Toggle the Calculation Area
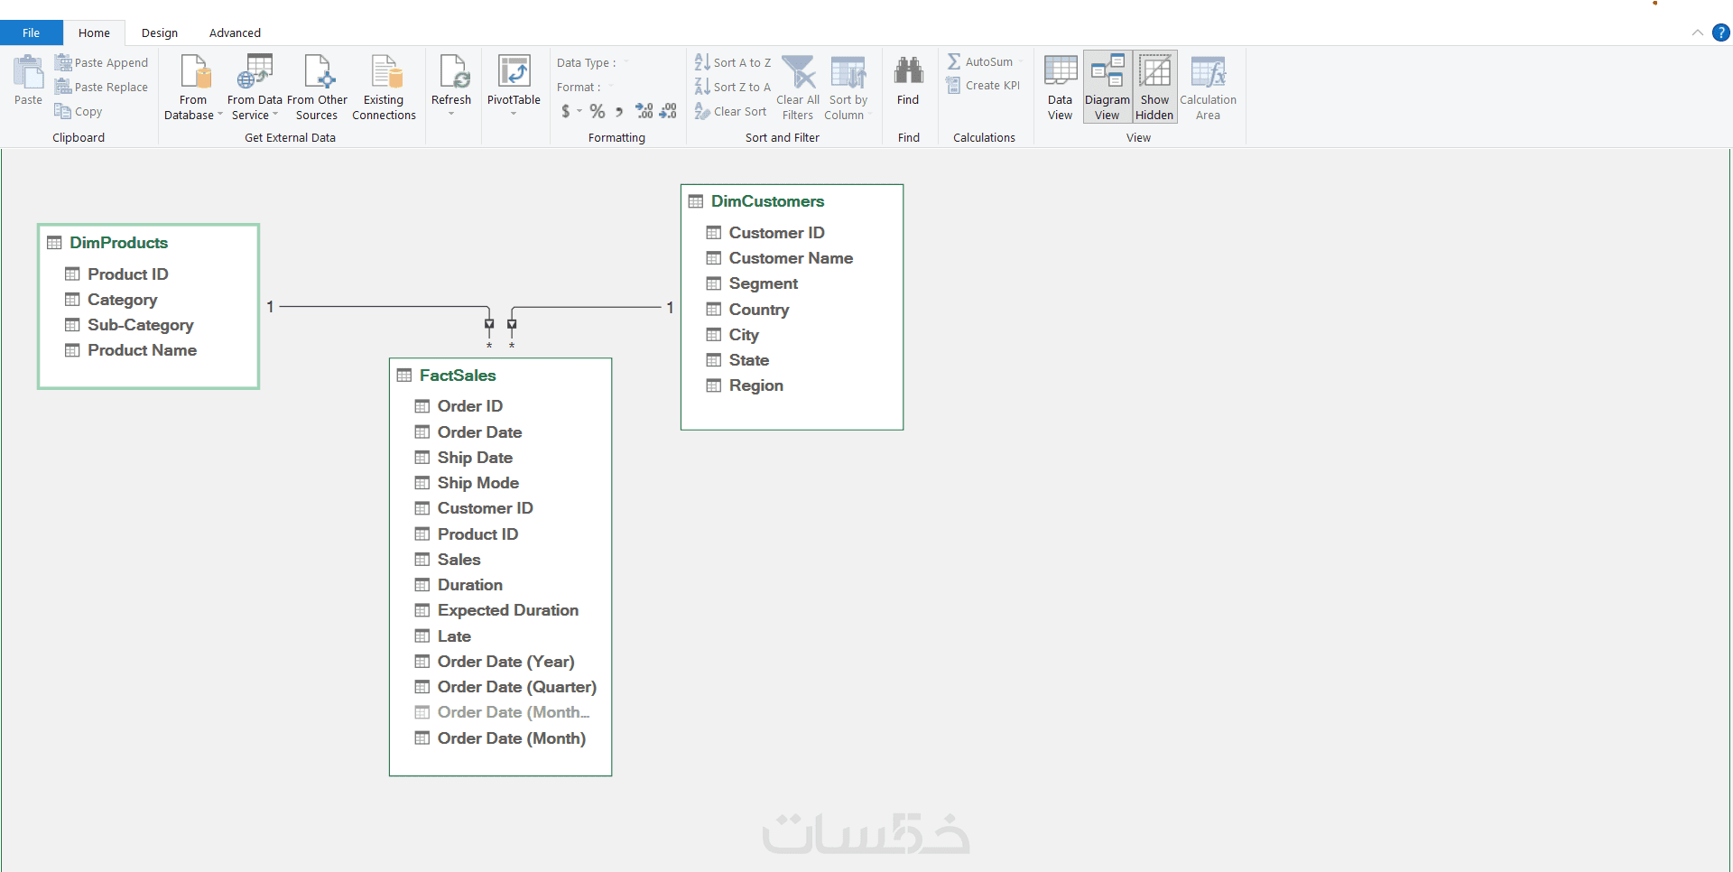This screenshot has height=872, width=1733. point(1208,87)
